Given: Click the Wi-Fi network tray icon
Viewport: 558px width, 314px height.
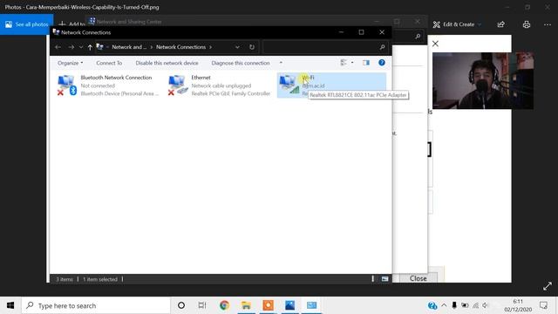Looking at the screenshot, I should pyautogui.click(x=475, y=305).
